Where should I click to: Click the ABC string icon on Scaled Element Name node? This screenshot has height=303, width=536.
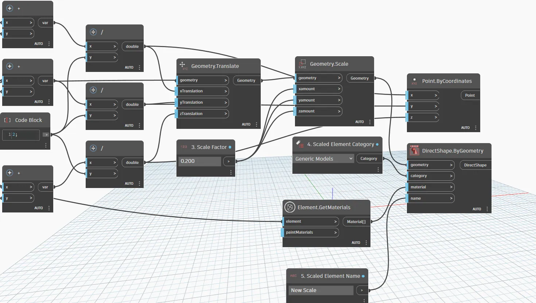click(x=294, y=276)
